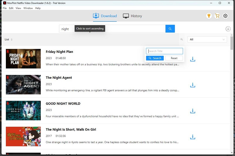This screenshot has height=156, width=235.
Task: Click the vertical scrollbar thumb
Action: (x=232, y=43)
